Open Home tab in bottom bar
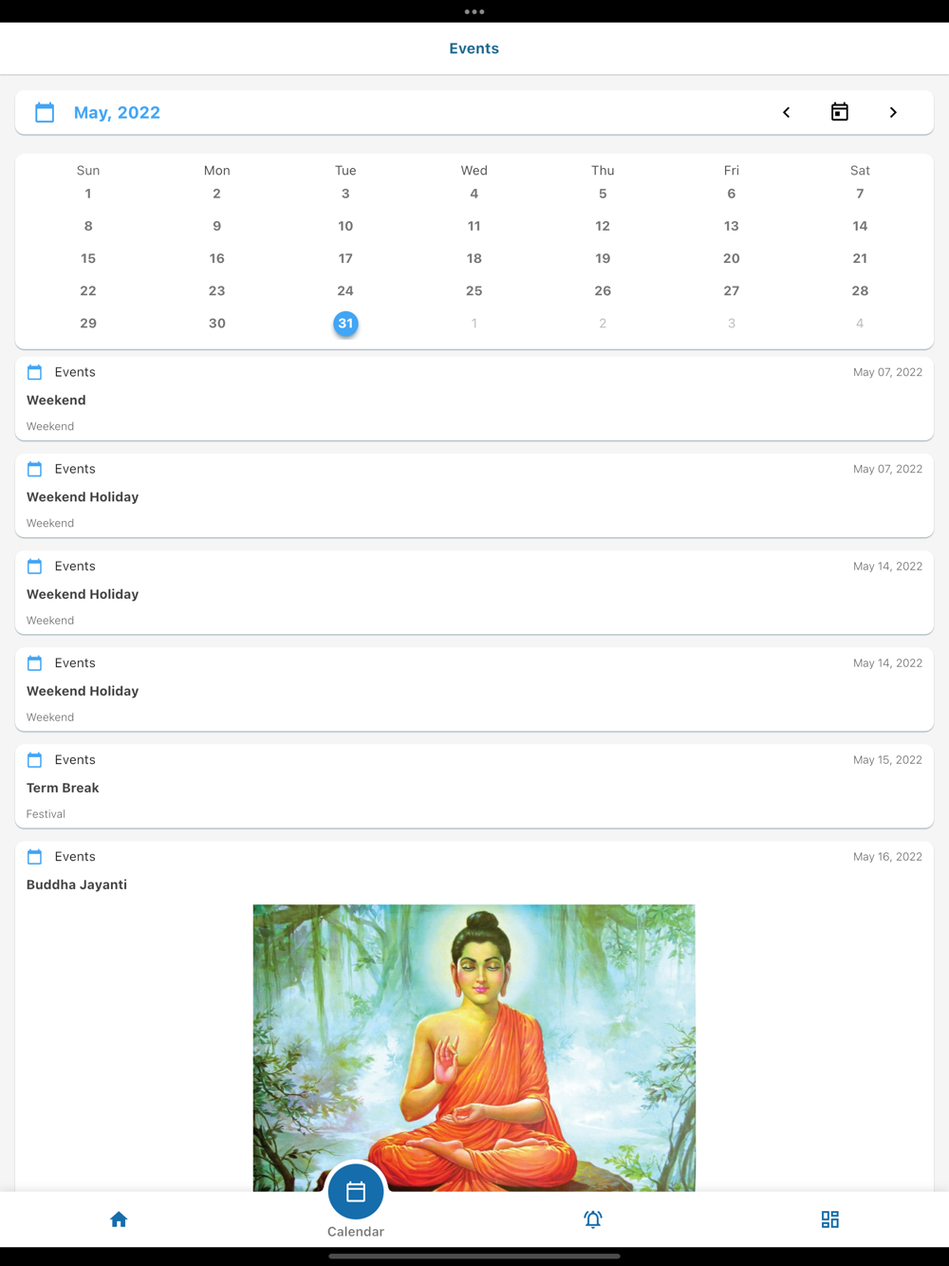The image size is (949, 1266). pyautogui.click(x=119, y=1219)
